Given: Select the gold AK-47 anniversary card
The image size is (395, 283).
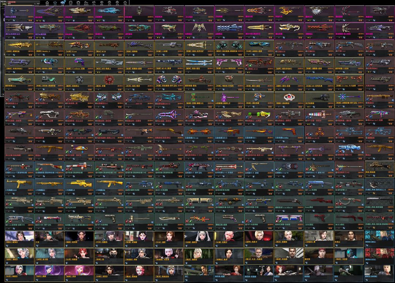Looking at the screenshot, I should (x=109, y=187).
